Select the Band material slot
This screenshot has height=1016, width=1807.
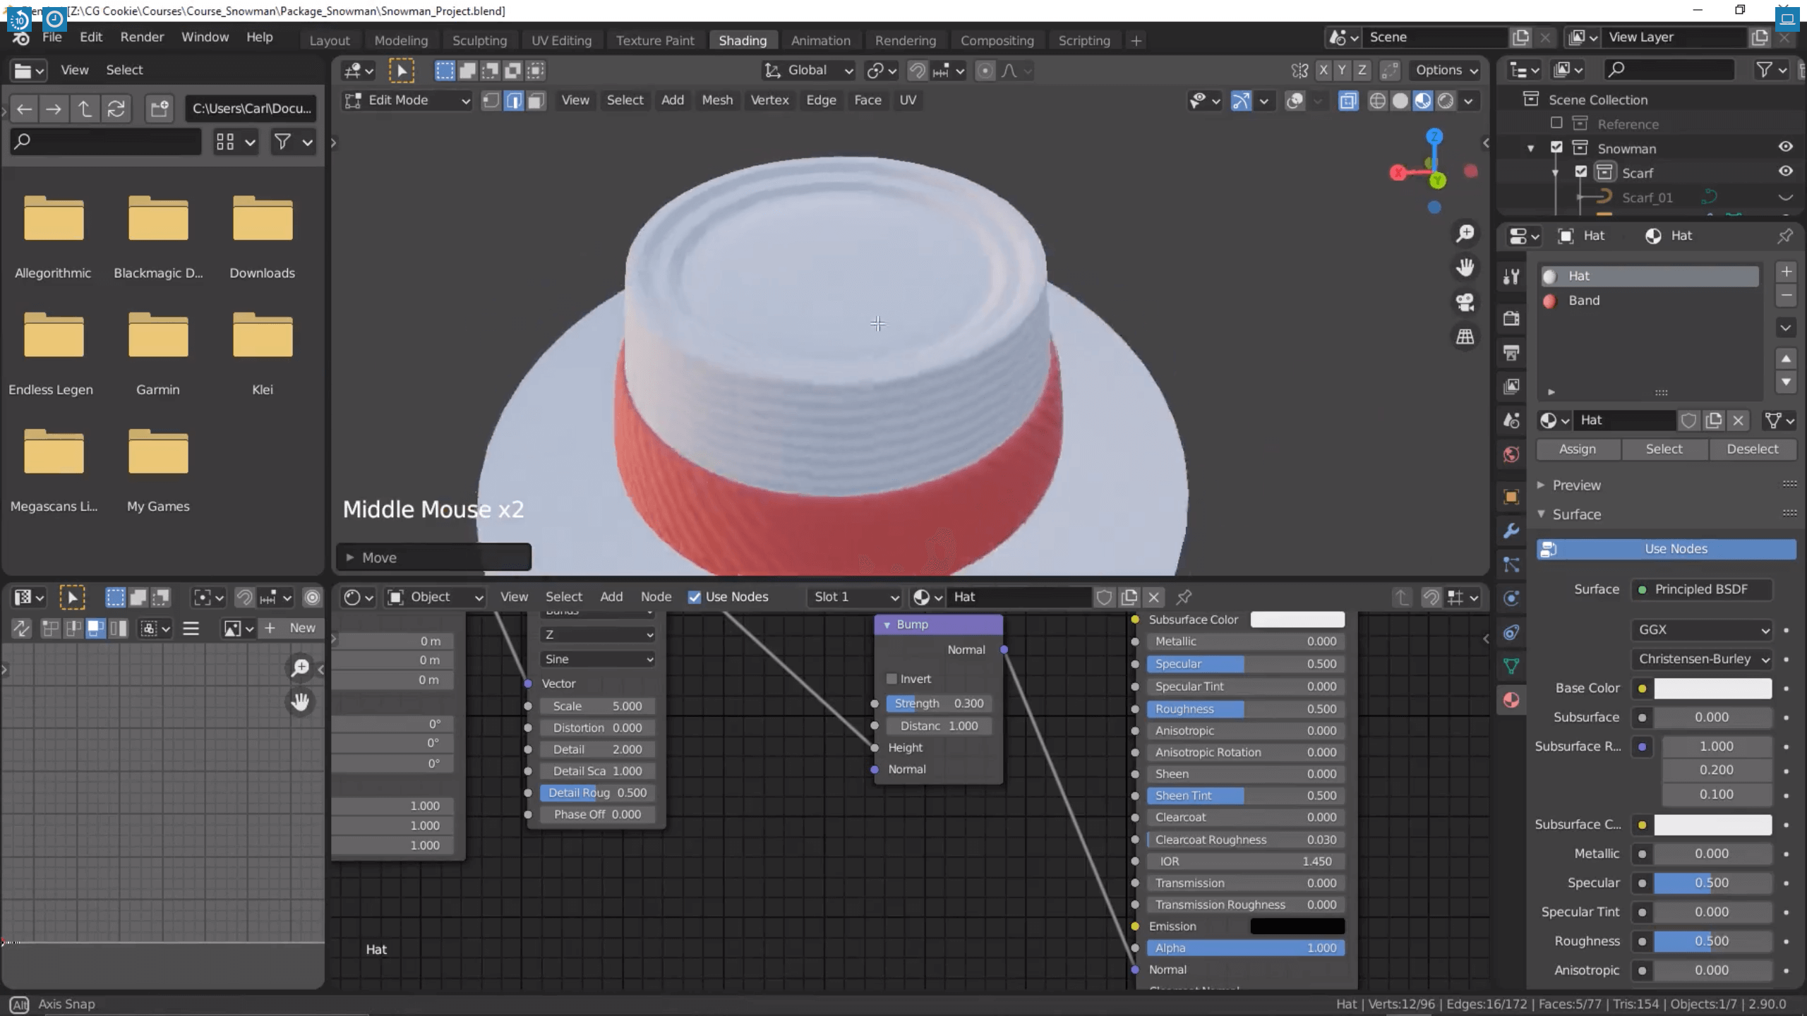1583,301
